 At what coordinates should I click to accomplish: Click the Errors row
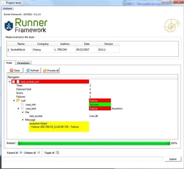click(x=20, y=93)
